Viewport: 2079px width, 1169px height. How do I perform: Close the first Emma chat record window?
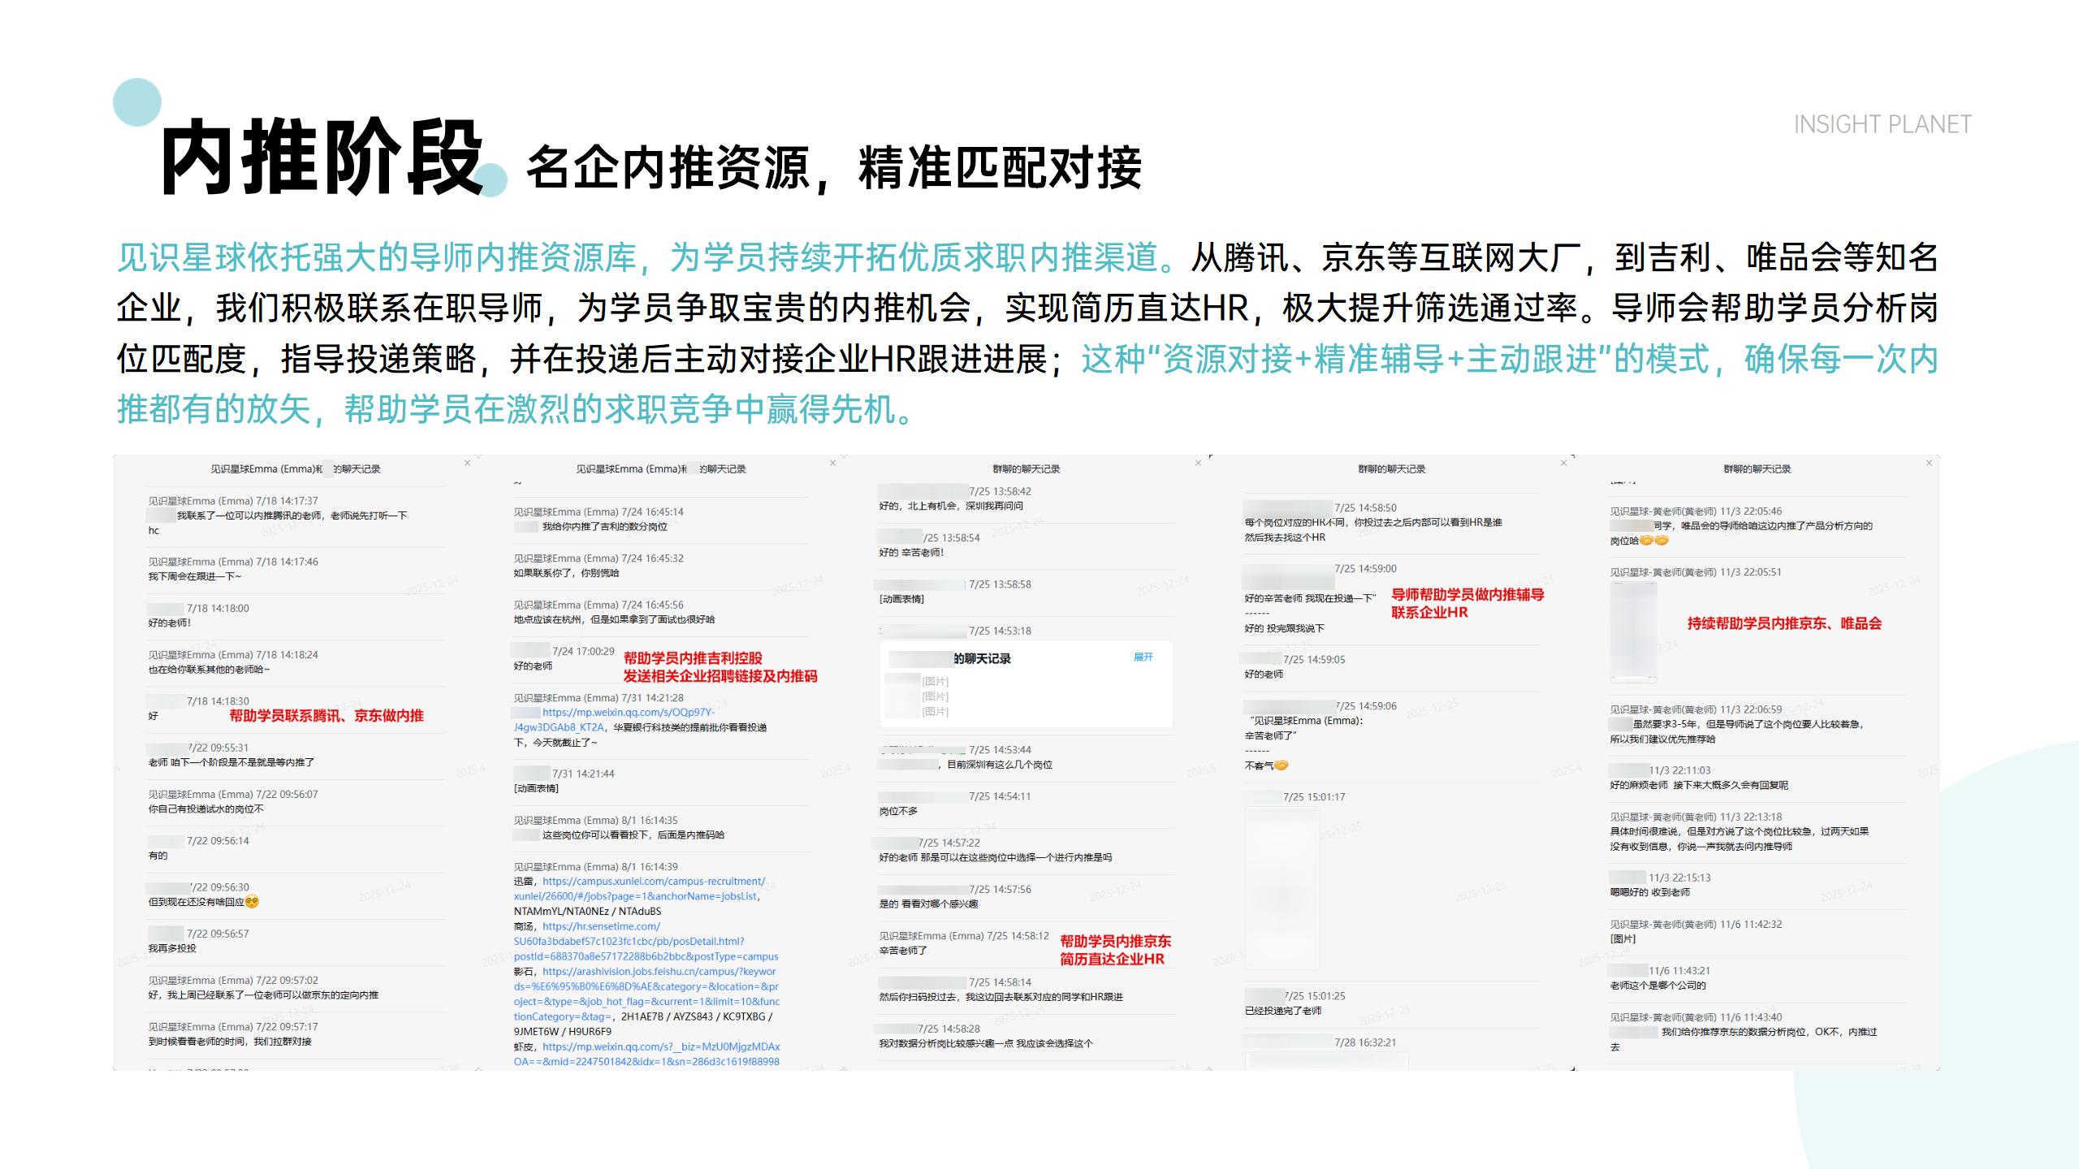point(467,463)
